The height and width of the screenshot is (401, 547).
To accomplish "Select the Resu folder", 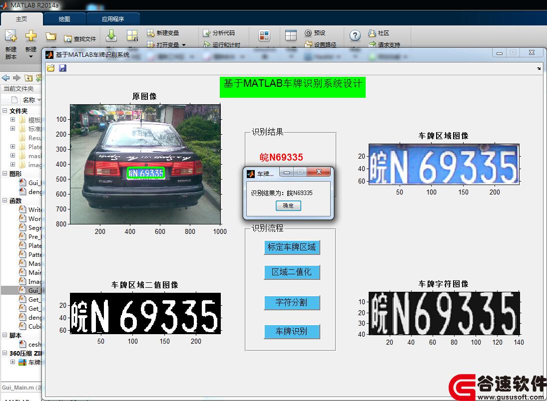I will coord(30,138).
